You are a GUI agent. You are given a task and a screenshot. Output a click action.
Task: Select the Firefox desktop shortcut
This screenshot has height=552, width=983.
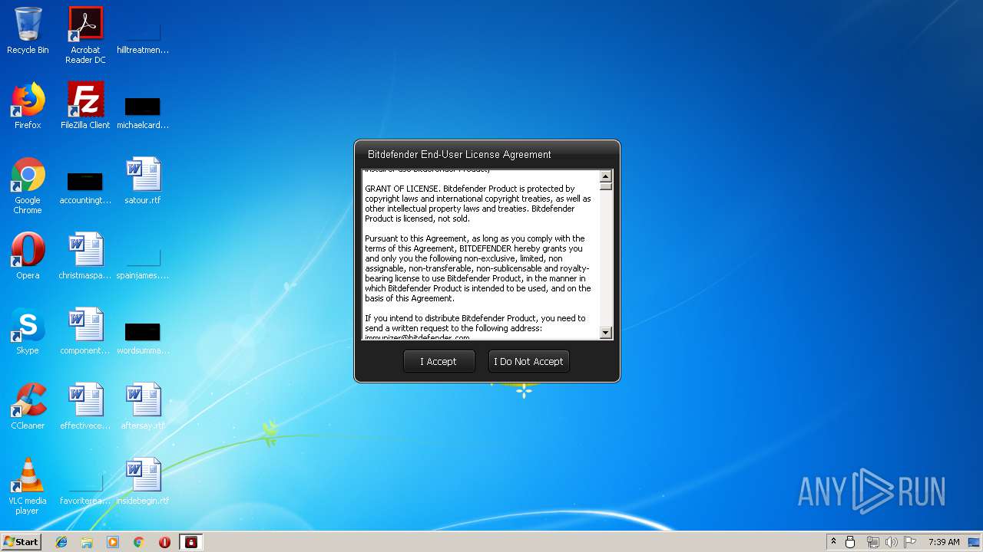[28, 106]
